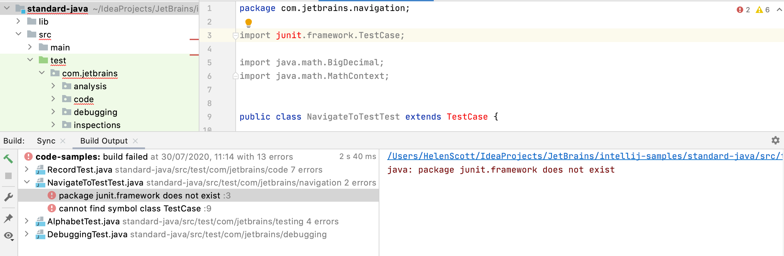Close the Build Output tab

click(x=135, y=141)
